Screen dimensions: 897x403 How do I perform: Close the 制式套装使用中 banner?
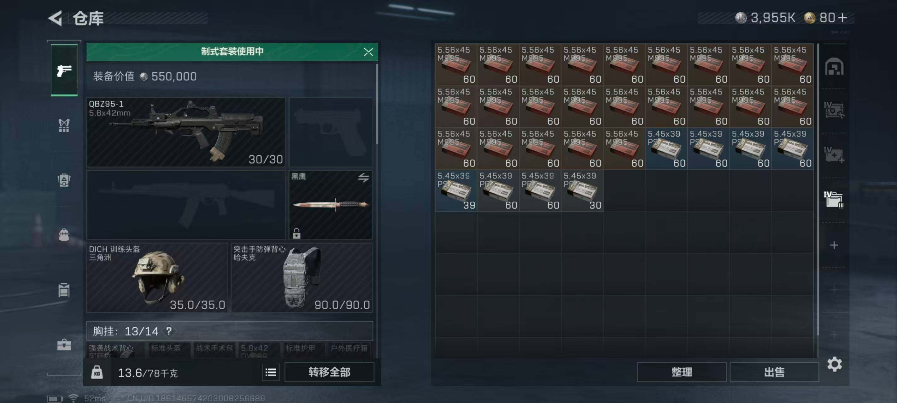click(368, 52)
